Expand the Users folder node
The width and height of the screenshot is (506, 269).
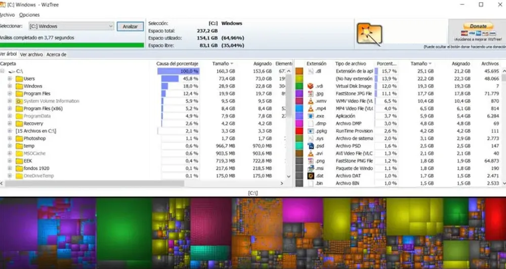10,79
